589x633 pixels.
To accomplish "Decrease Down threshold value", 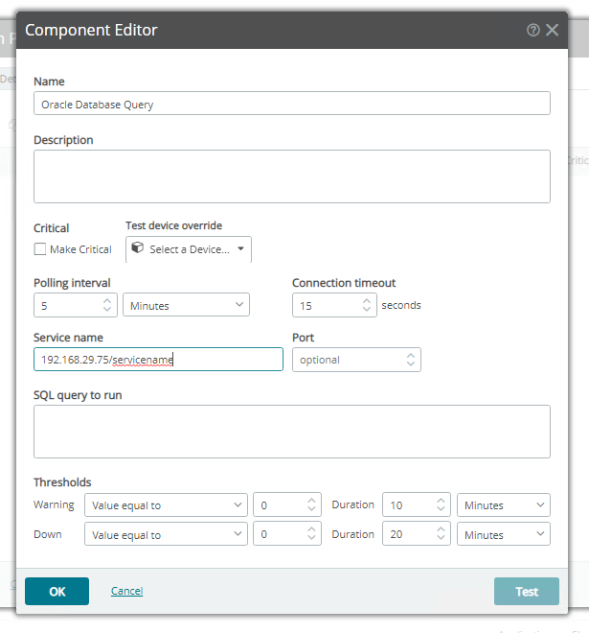I will (x=311, y=538).
